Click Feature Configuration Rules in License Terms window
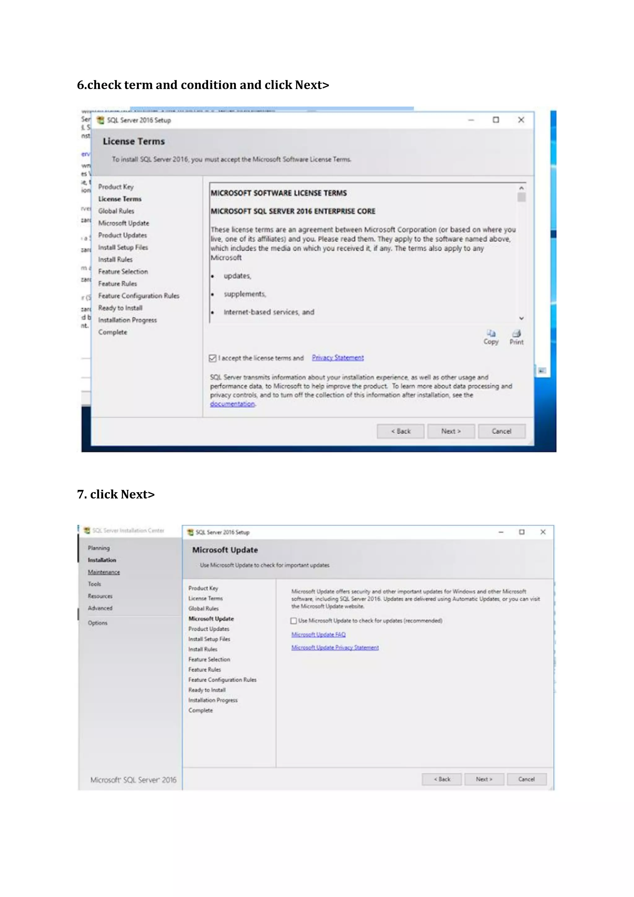Screen dimensions: 634x897 coord(139,296)
